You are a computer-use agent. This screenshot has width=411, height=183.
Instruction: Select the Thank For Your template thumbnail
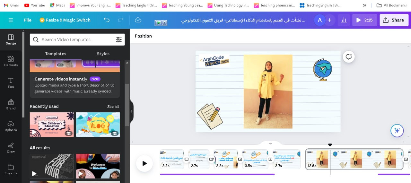pyautogui.click(x=52, y=166)
